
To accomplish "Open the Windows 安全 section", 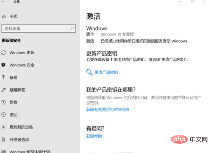I will click(22, 65).
